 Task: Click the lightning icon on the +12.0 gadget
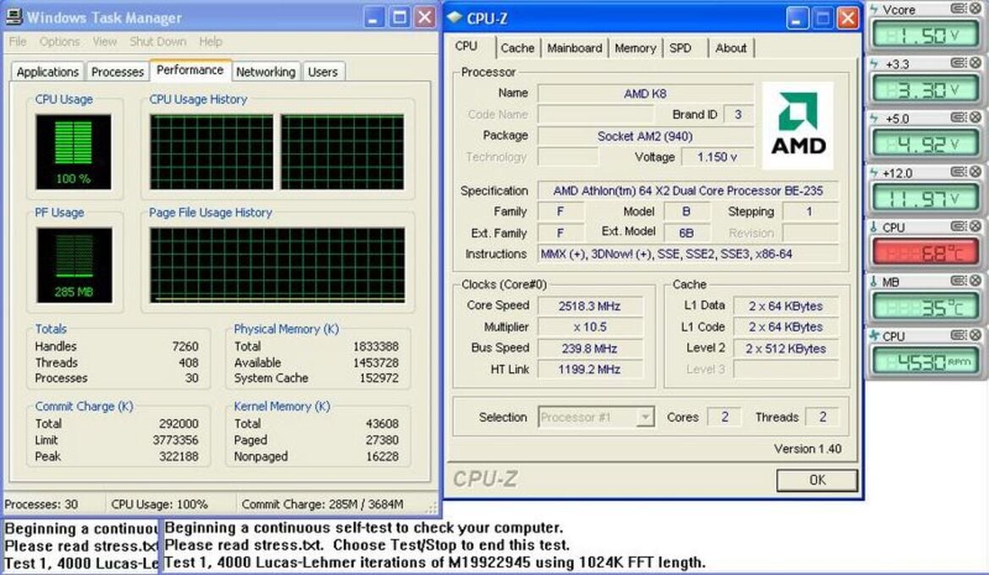coord(873,173)
